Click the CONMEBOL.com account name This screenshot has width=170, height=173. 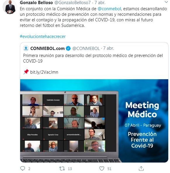(x=47, y=49)
